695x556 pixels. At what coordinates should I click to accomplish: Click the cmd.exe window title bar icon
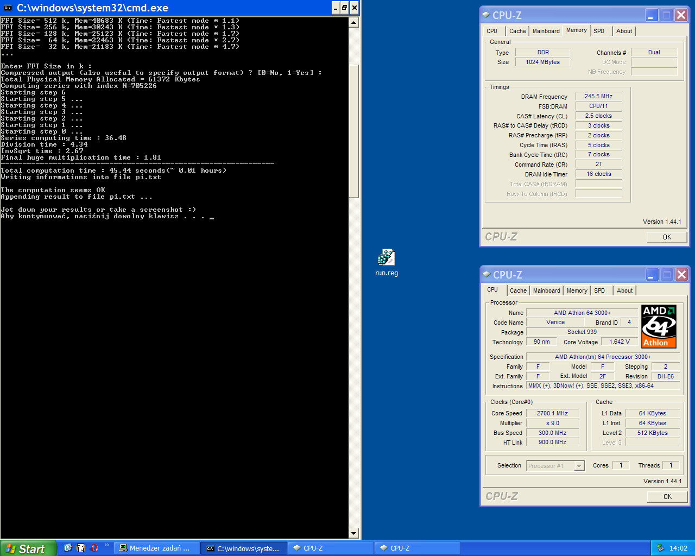tap(8, 8)
